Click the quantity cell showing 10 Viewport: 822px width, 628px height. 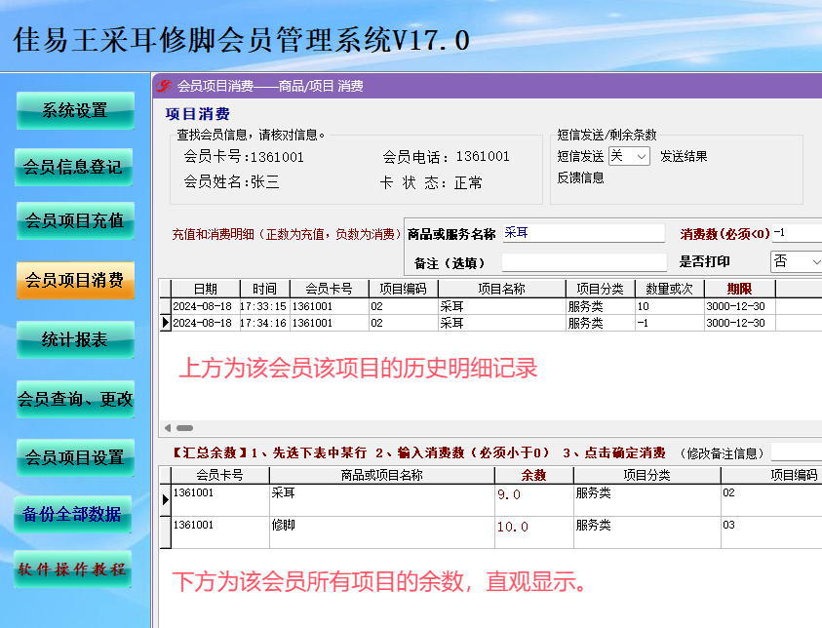[x=670, y=306]
